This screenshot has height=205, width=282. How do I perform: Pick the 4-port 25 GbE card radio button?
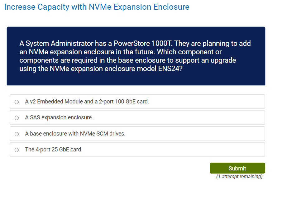pyautogui.click(x=17, y=150)
